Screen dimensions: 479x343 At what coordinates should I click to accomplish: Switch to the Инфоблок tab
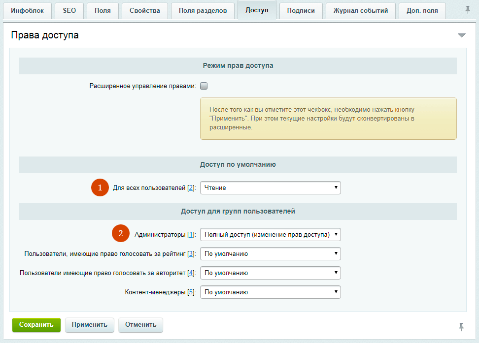[27, 10]
